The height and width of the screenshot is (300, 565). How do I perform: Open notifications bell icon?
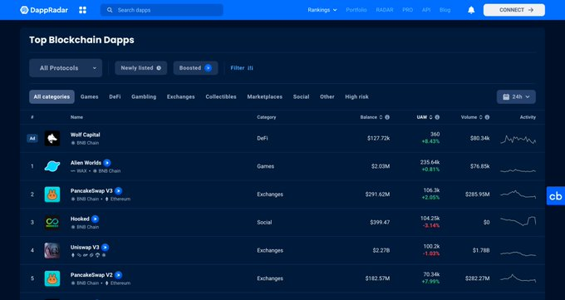(x=471, y=10)
